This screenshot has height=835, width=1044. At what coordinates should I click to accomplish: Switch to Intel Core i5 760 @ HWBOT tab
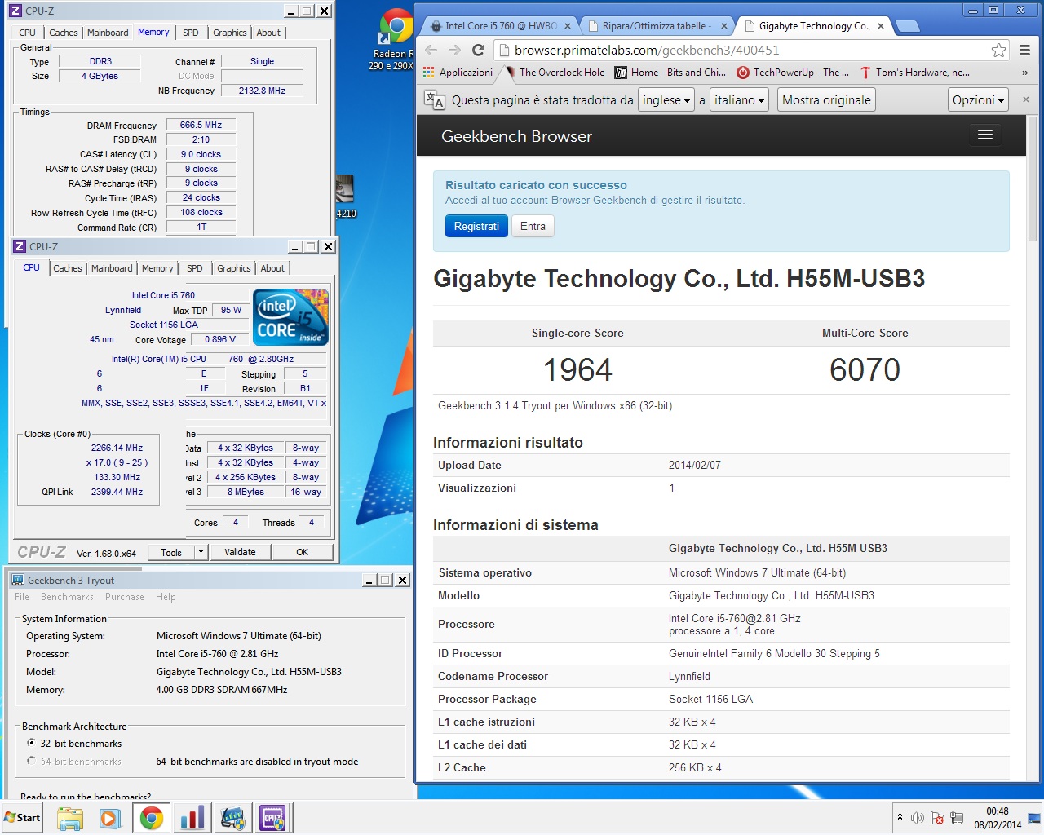501,26
